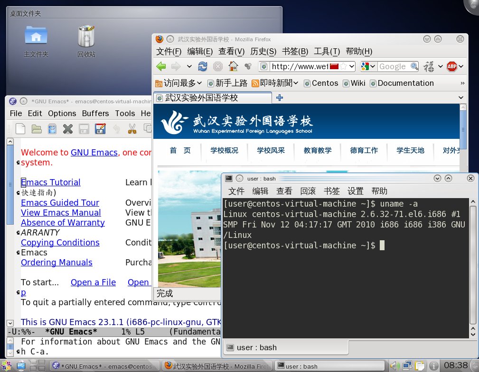The image size is (479, 372).
Task: Open the Emacs Buffers menu
Action: (x=95, y=113)
